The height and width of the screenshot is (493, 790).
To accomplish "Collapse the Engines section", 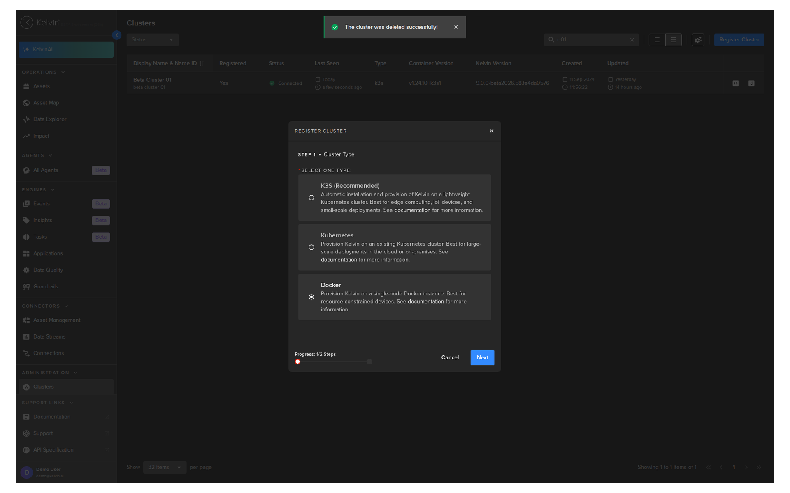I will [53, 190].
